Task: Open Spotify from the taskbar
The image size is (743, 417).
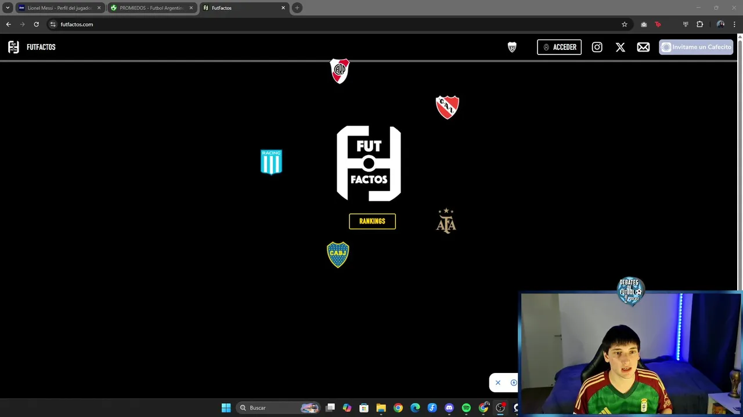Action: (x=466, y=408)
